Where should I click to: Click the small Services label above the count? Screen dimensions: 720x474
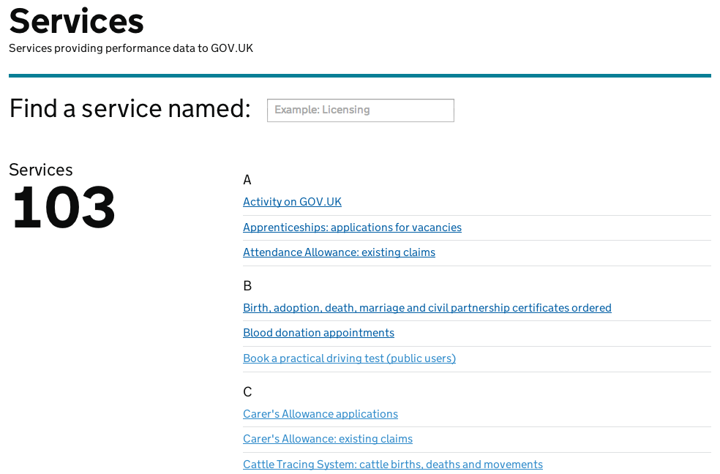41,170
